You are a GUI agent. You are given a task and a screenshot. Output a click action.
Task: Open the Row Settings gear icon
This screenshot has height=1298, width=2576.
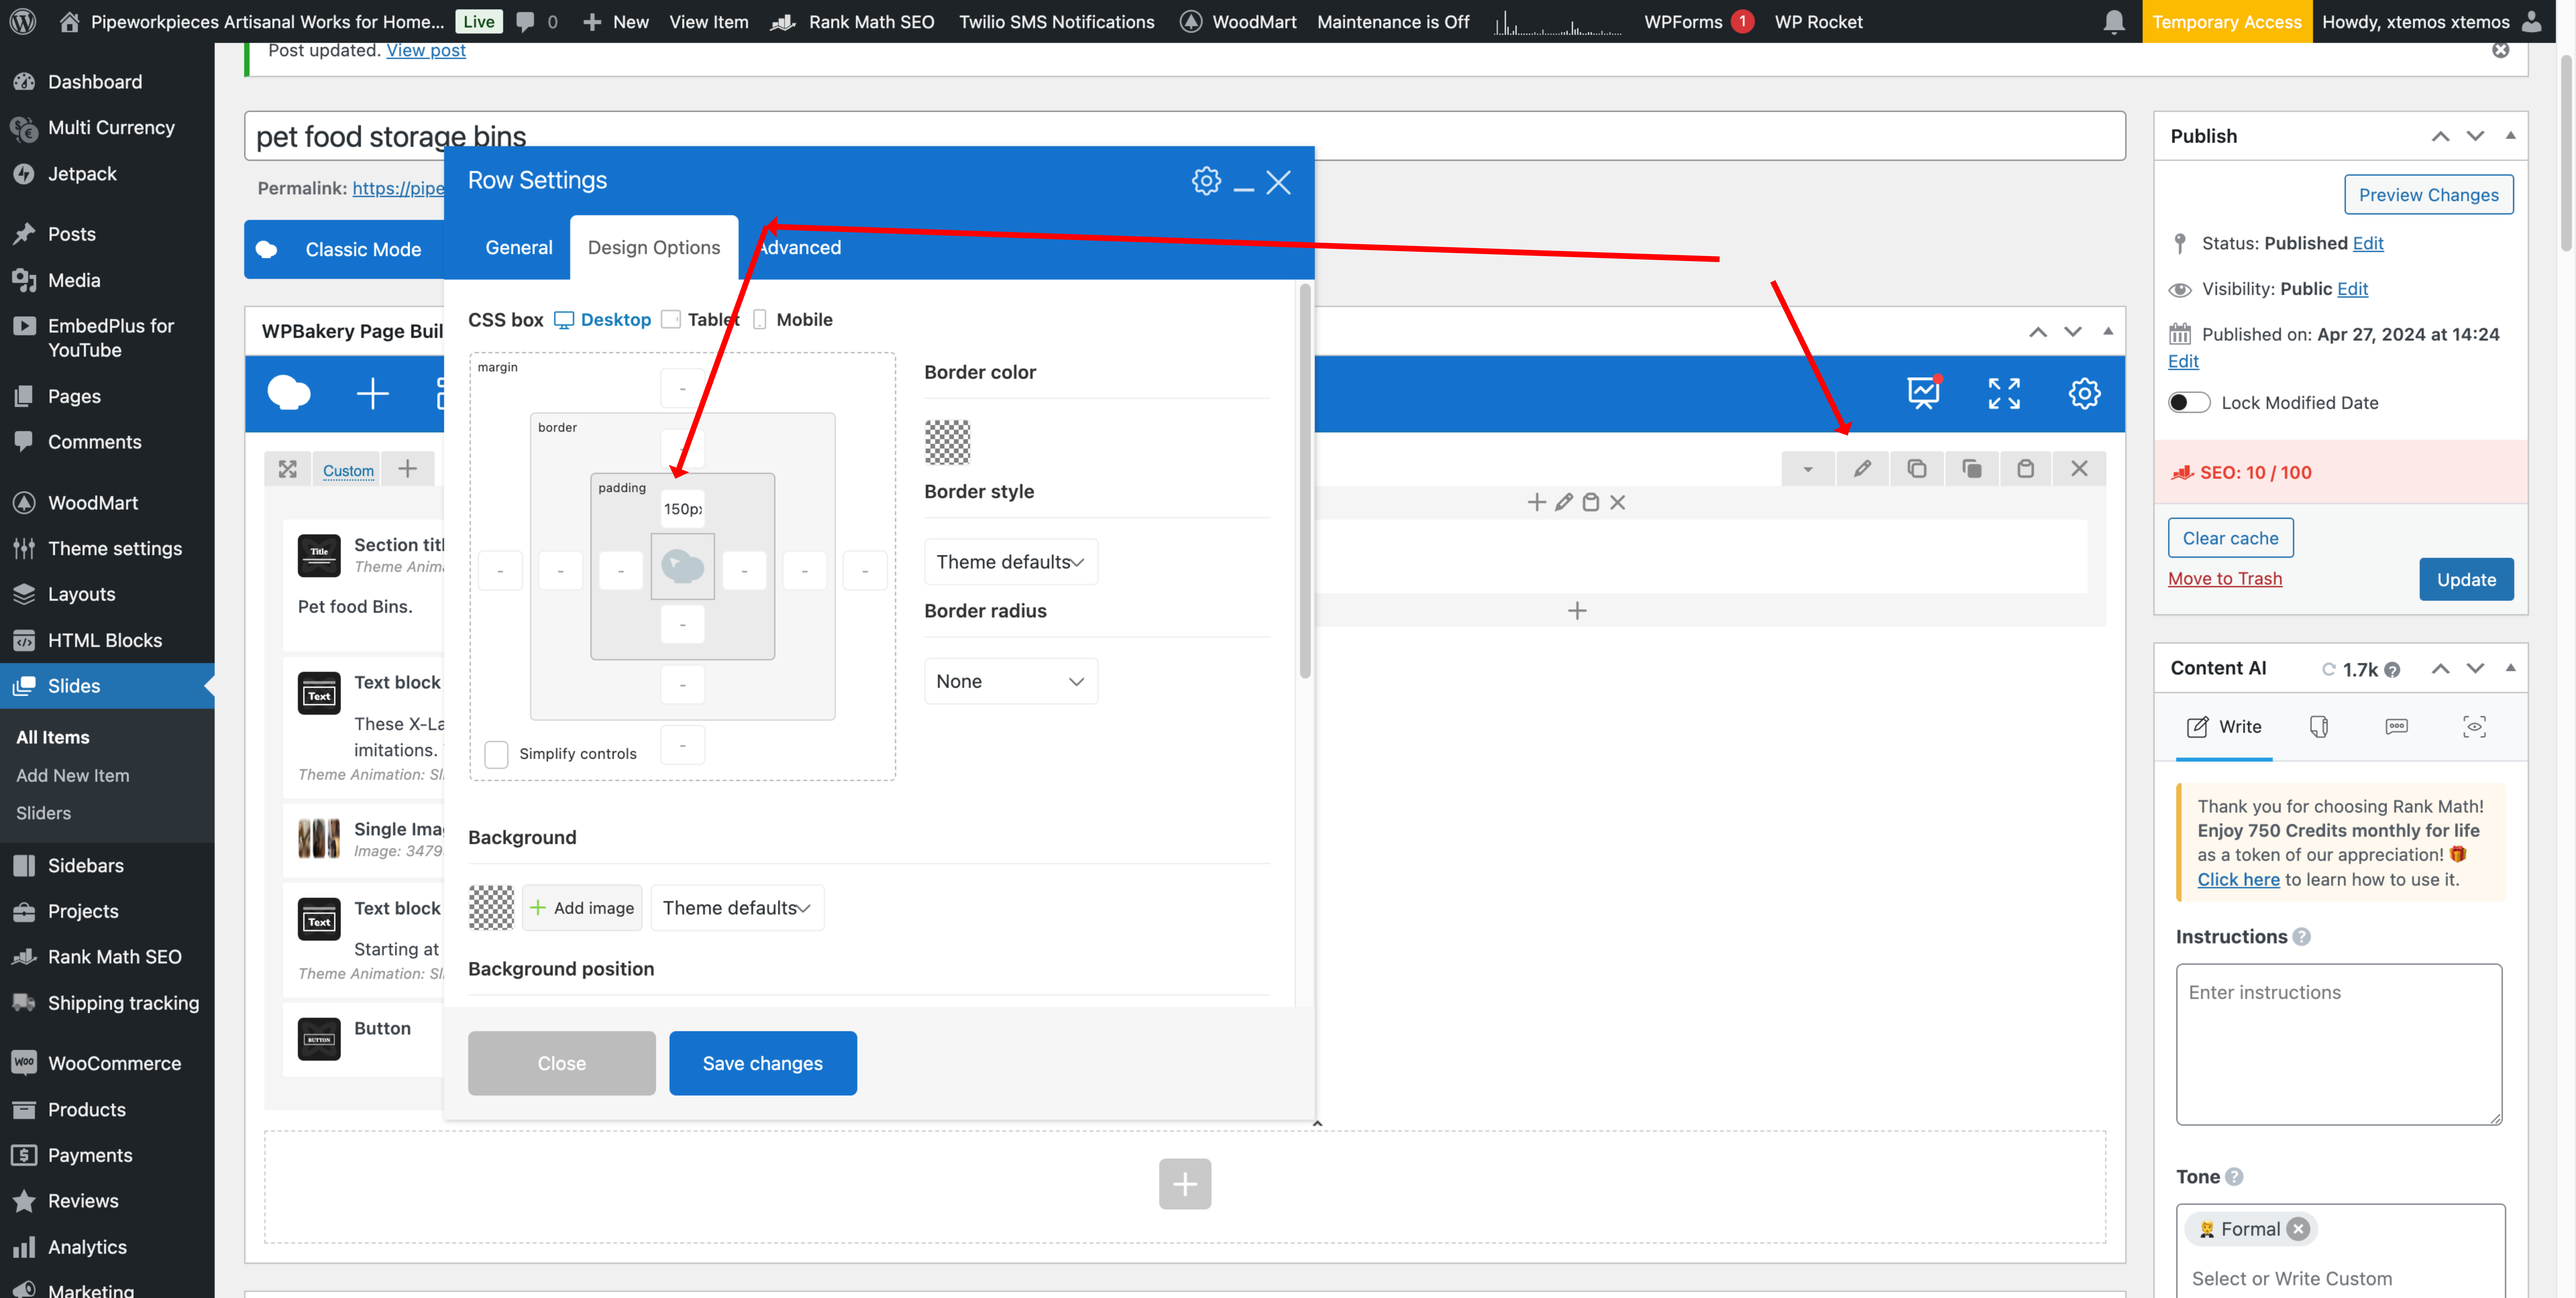coord(1206,181)
